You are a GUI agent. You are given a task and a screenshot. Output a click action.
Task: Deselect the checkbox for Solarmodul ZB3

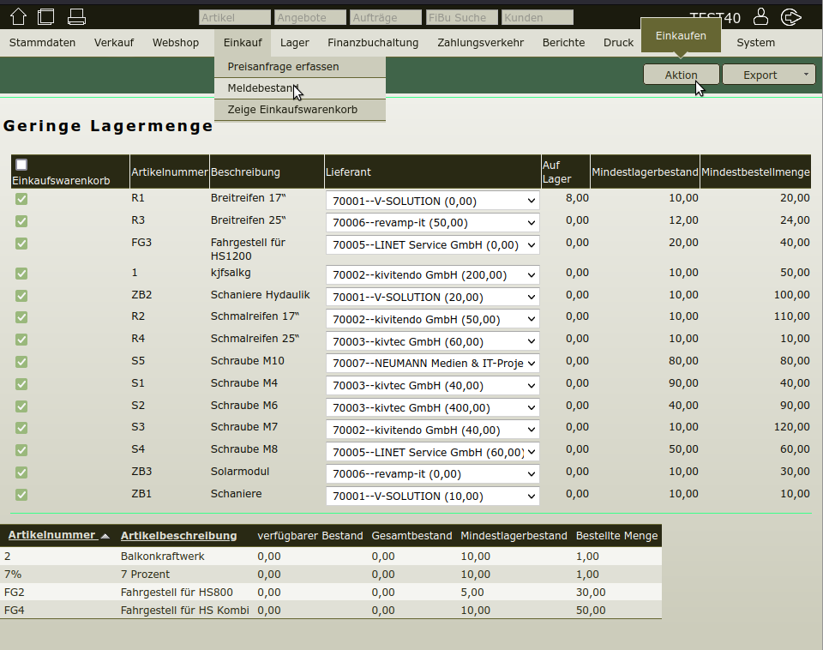point(21,472)
